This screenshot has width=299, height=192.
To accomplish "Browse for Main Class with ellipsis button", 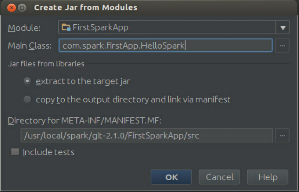I will click(282, 45).
